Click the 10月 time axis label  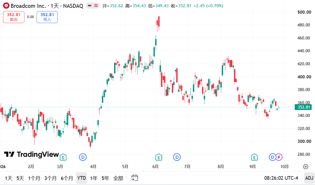tap(284, 167)
